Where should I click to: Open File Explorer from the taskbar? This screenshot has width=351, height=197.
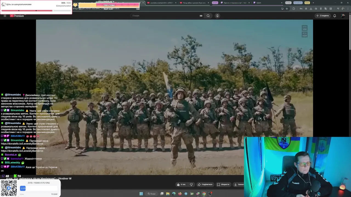[168, 194]
